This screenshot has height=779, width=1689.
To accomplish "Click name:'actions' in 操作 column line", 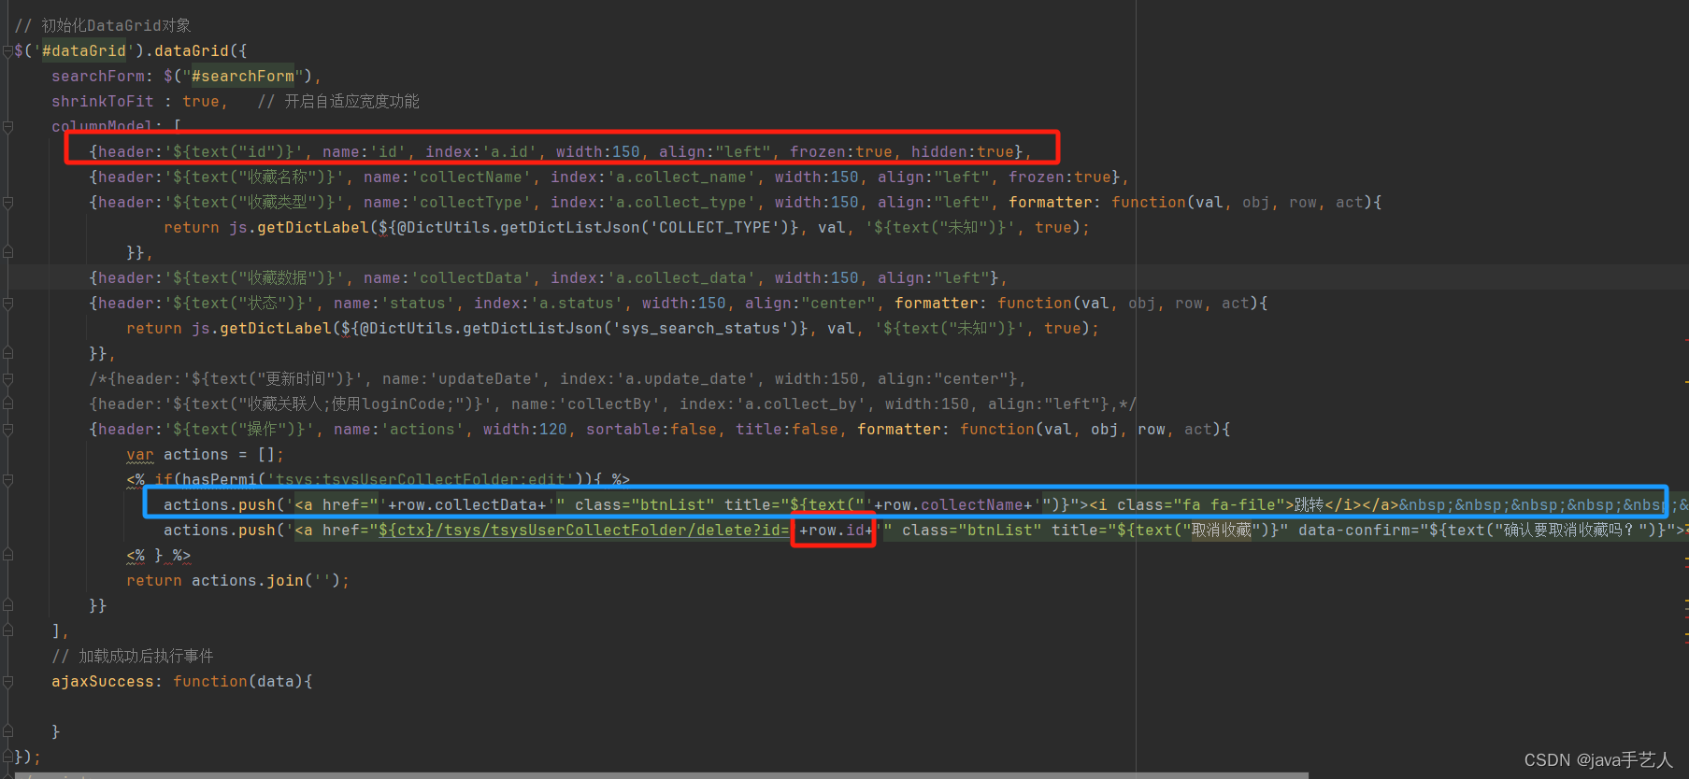I will coord(399,429).
